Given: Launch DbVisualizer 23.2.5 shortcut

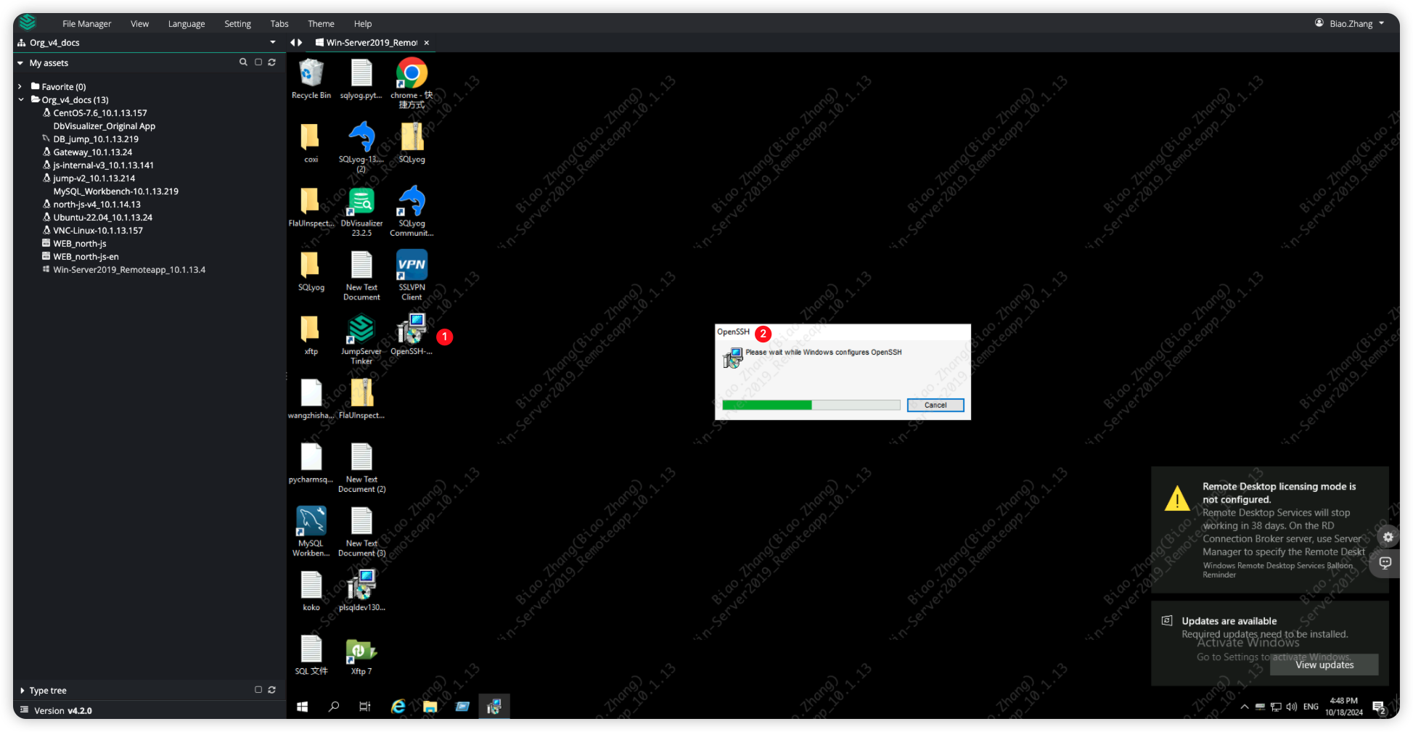Looking at the screenshot, I should pos(361,211).
